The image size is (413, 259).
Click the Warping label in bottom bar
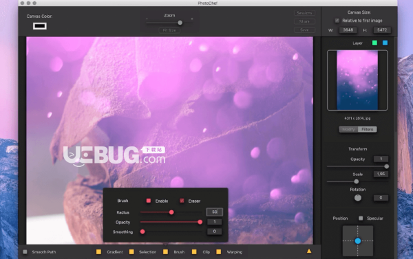click(235, 252)
